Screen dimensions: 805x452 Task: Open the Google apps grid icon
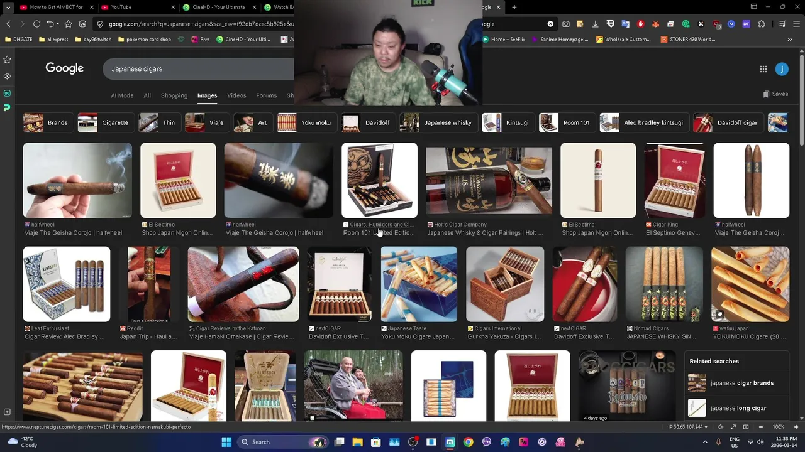pos(763,69)
